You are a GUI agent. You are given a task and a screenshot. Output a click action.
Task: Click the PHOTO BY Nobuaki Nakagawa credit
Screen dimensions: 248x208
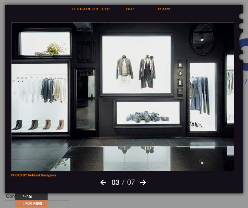[x=33, y=175]
